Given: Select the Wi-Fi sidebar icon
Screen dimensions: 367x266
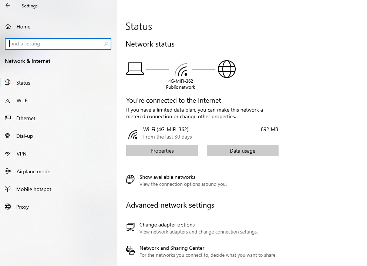Looking at the screenshot, I should pyautogui.click(x=8, y=101).
